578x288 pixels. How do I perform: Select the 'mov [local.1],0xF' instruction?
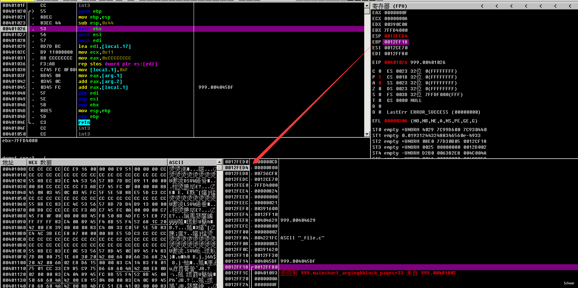103,70
